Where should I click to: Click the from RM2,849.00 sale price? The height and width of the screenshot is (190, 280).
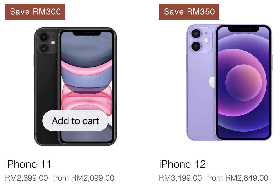(x=238, y=178)
